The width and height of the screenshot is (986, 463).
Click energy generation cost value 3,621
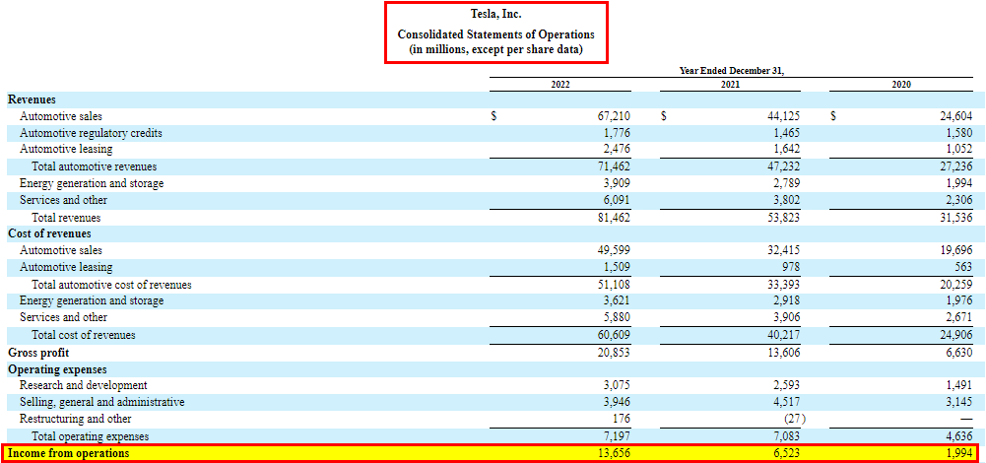(x=617, y=300)
